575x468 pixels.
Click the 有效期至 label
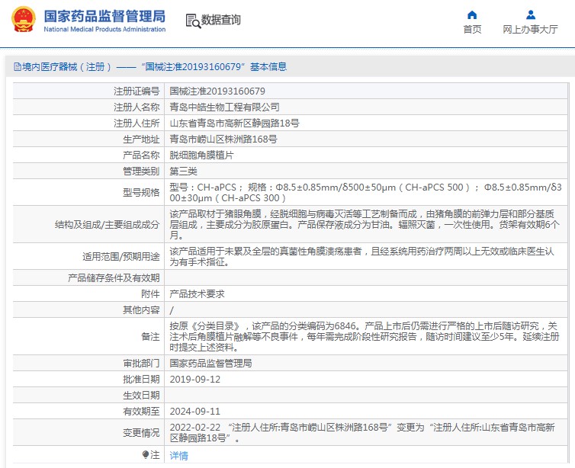[141, 412]
